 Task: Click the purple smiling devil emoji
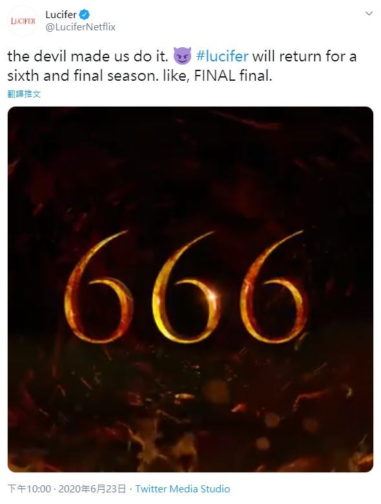click(182, 56)
